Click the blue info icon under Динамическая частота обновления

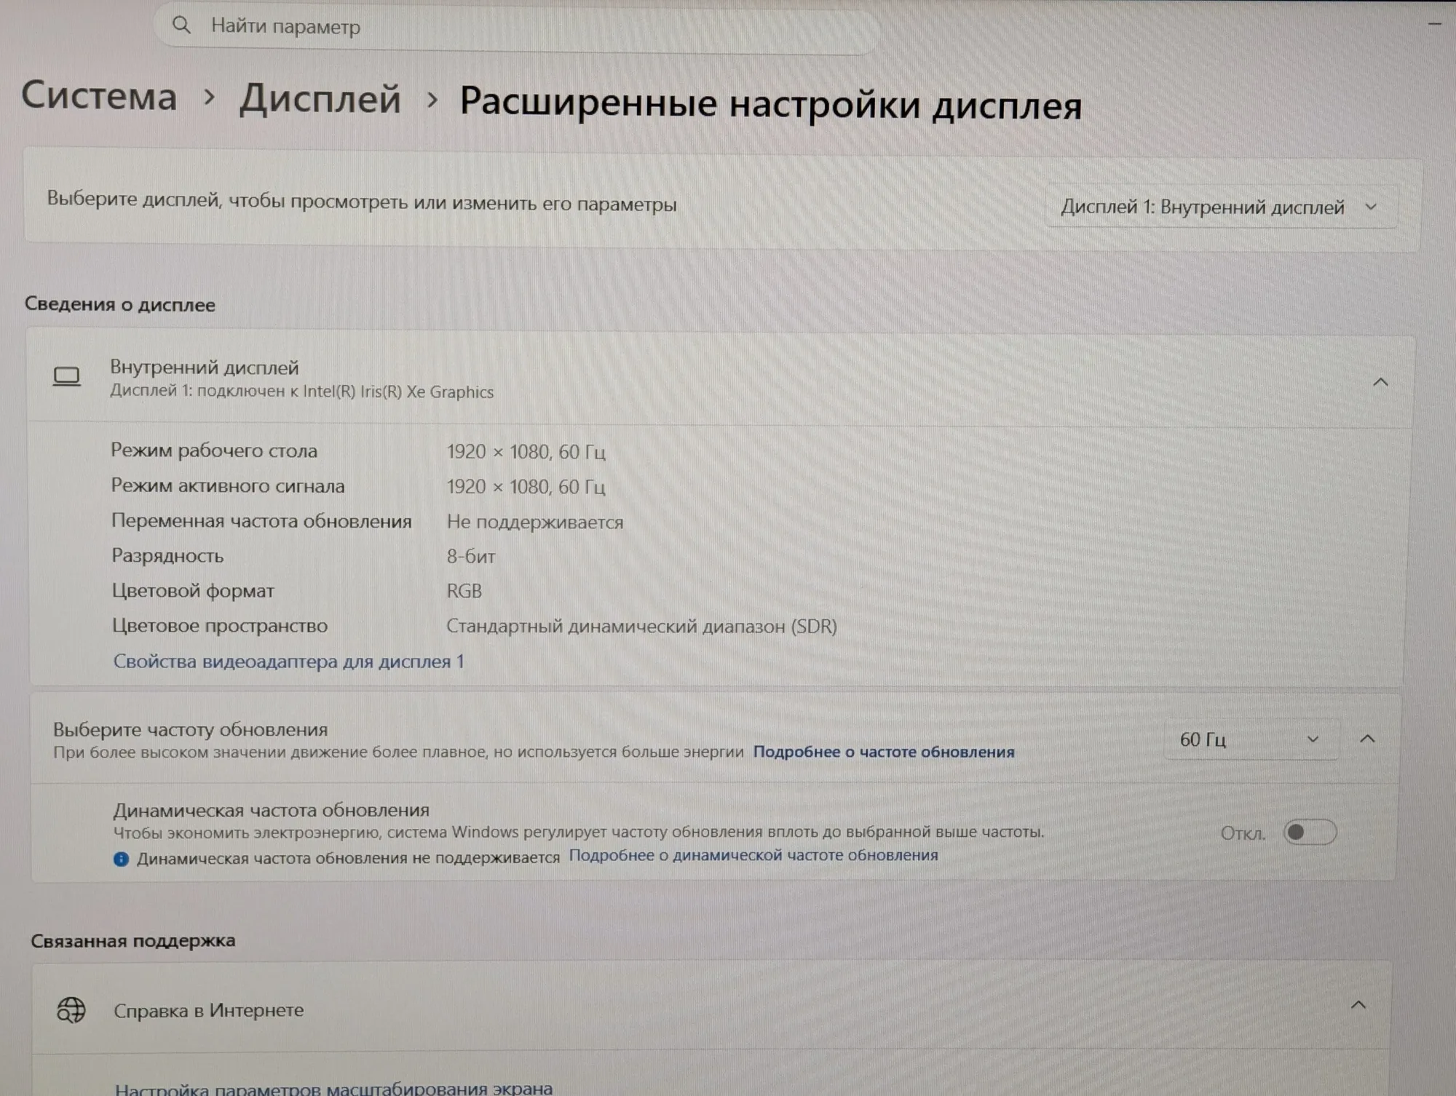(121, 859)
